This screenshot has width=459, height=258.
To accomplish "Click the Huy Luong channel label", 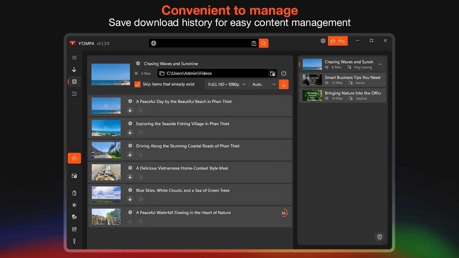I will coord(363,67).
